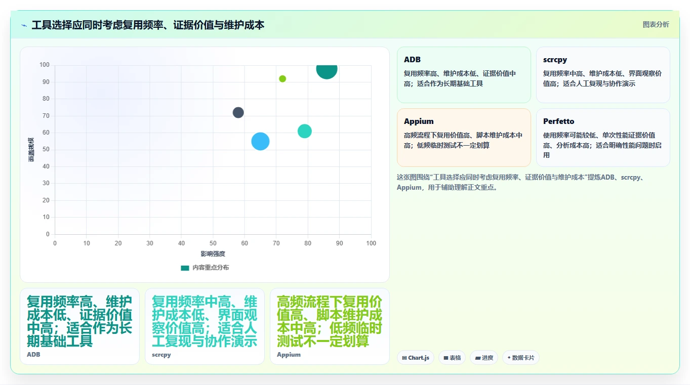Click the 70 tick on the y-axis
Image resolution: width=690 pixels, height=385 pixels.
click(46, 116)
